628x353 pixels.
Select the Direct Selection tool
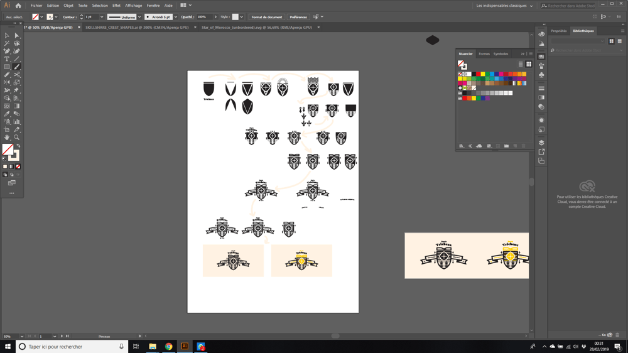click(x=17, y=35)
